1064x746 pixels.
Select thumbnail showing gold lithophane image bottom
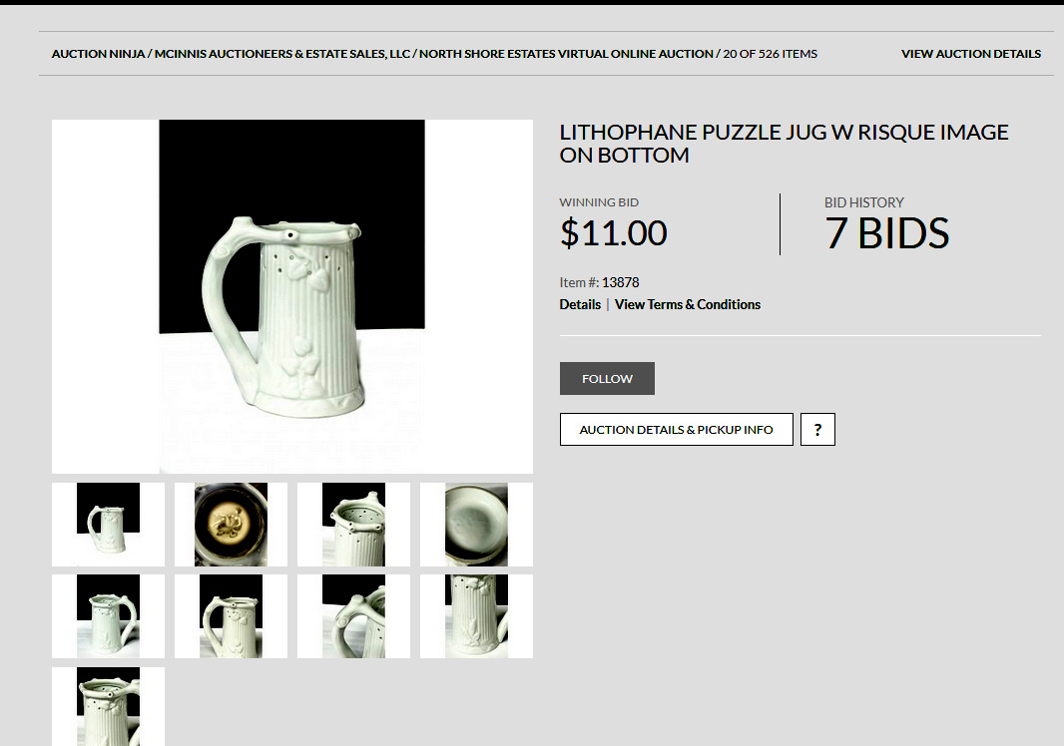point(231,525)
